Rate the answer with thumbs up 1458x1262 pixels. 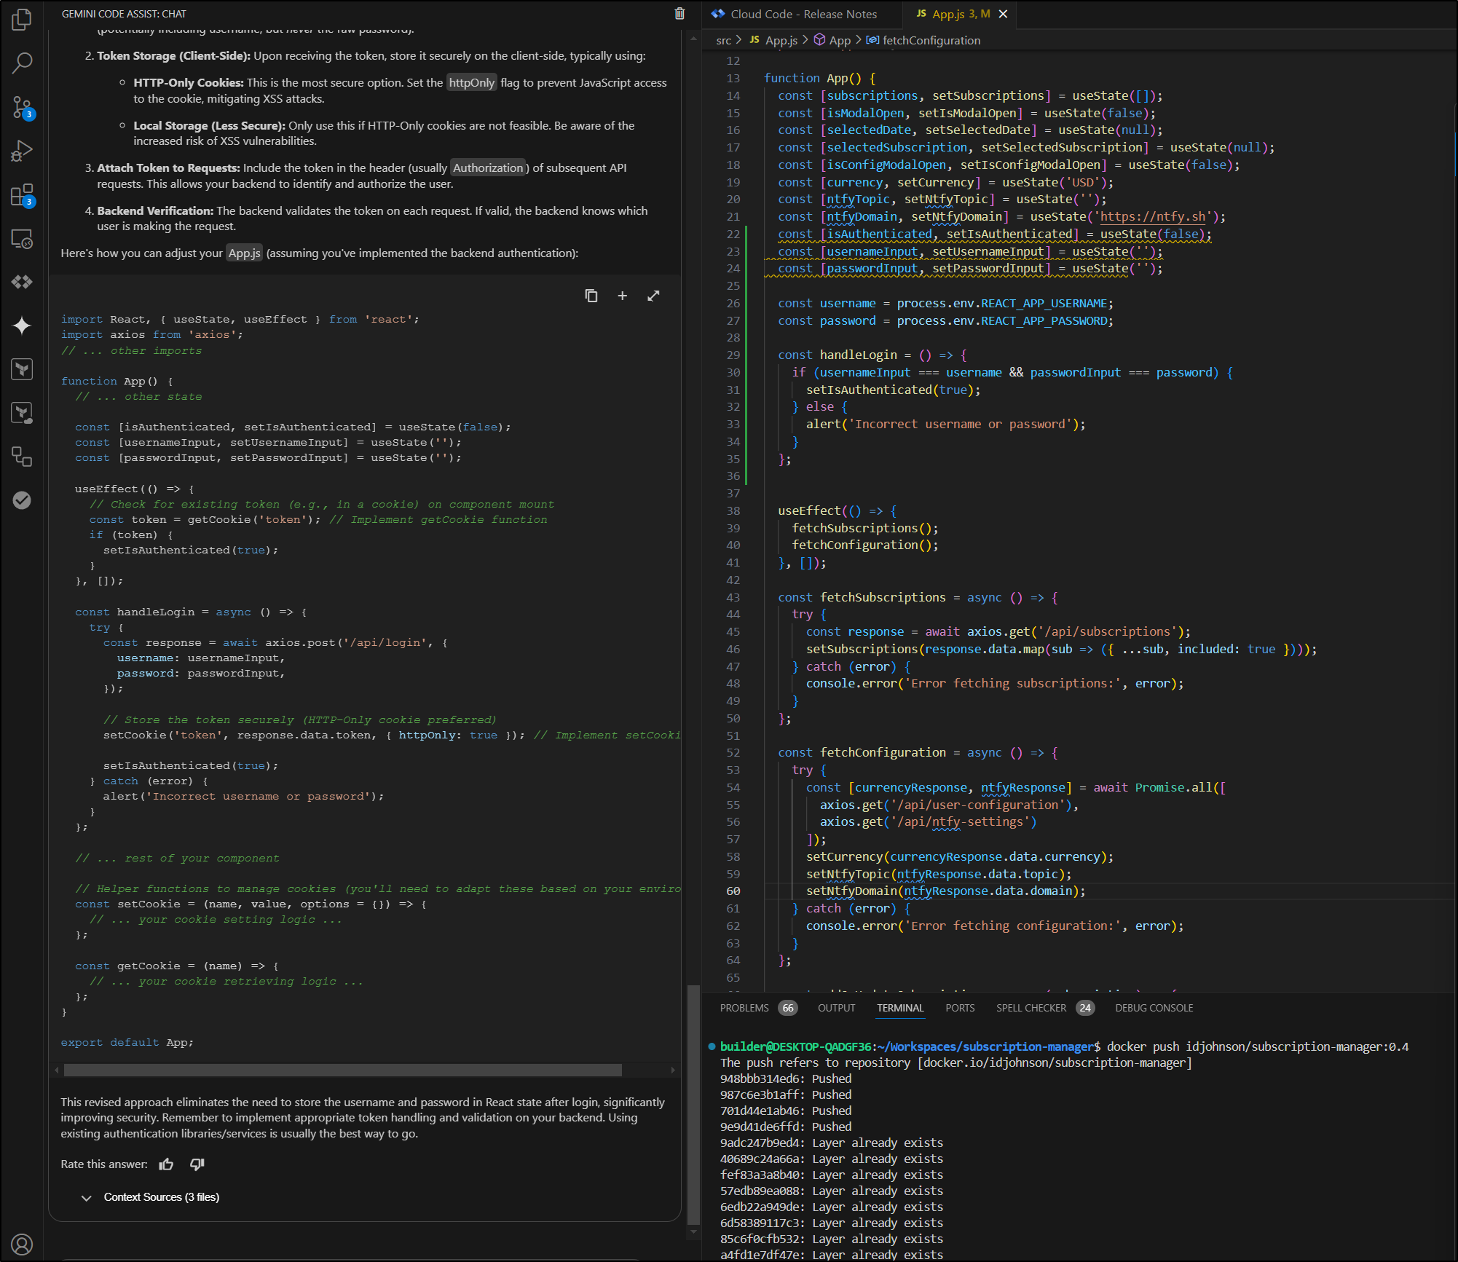point(167,1164)
